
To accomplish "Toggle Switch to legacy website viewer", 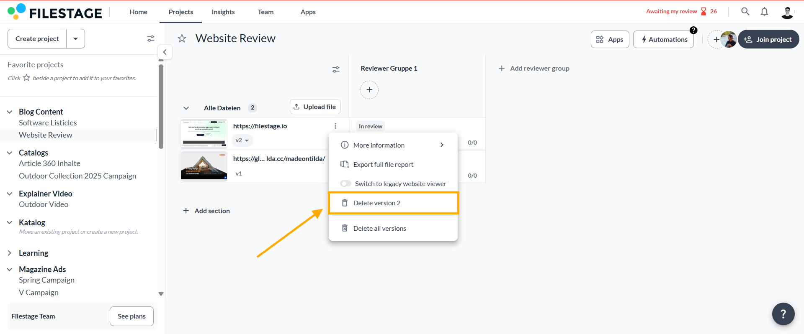I will tap(346, 184).
